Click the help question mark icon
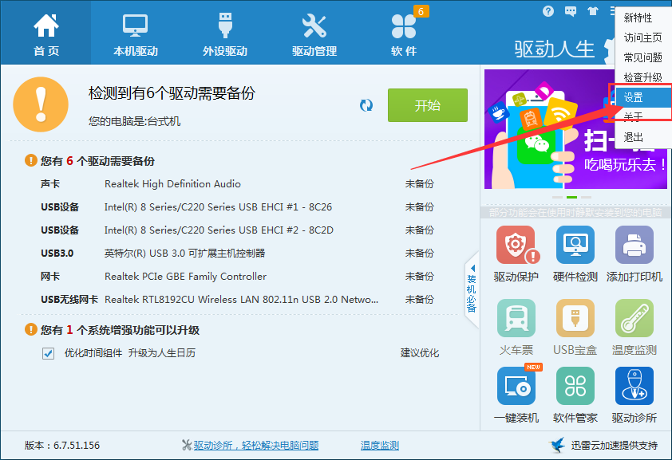Image resolution: width=672 pixels, height=460 pixels. (x=548, y=11)
